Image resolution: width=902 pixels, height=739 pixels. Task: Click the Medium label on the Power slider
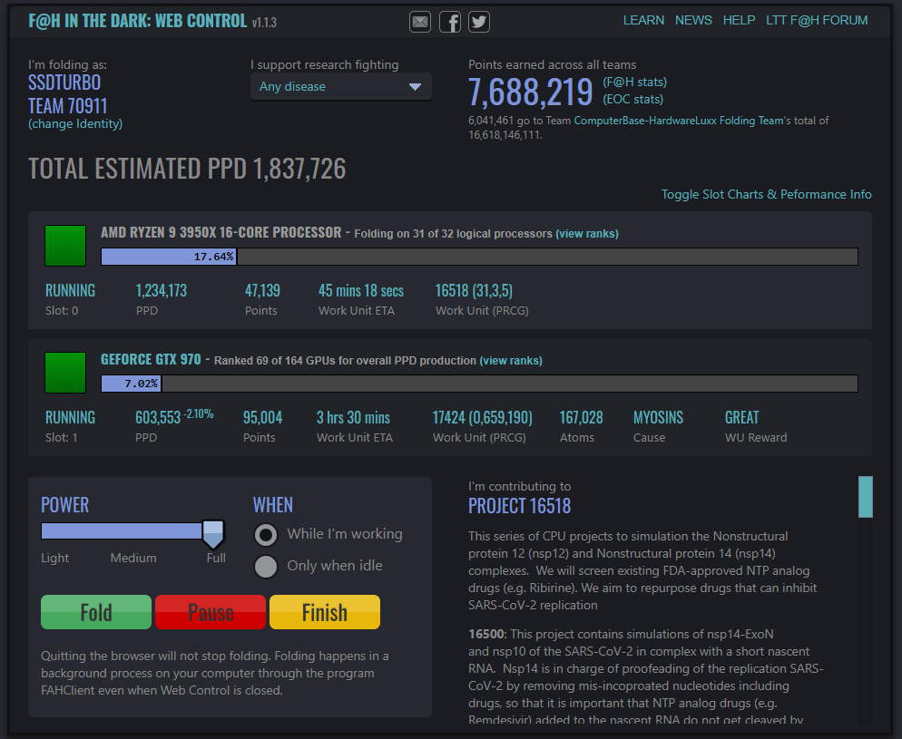click(133, 558)
